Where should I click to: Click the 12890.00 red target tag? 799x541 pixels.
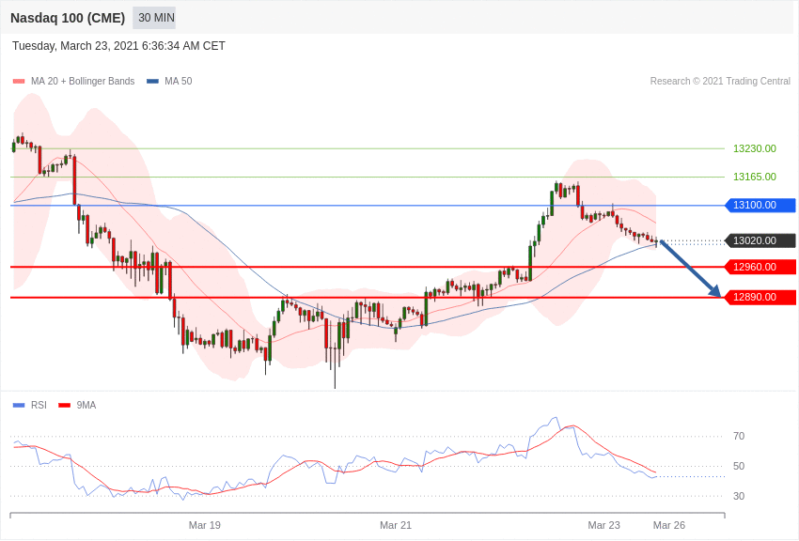(760, 297)
